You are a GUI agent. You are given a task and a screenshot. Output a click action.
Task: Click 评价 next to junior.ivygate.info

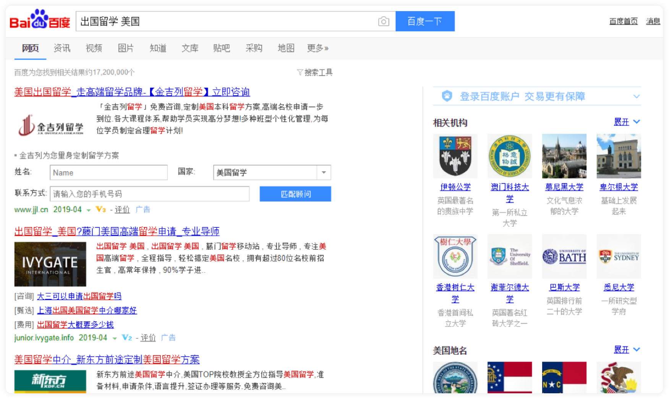[x=148, y=337]
